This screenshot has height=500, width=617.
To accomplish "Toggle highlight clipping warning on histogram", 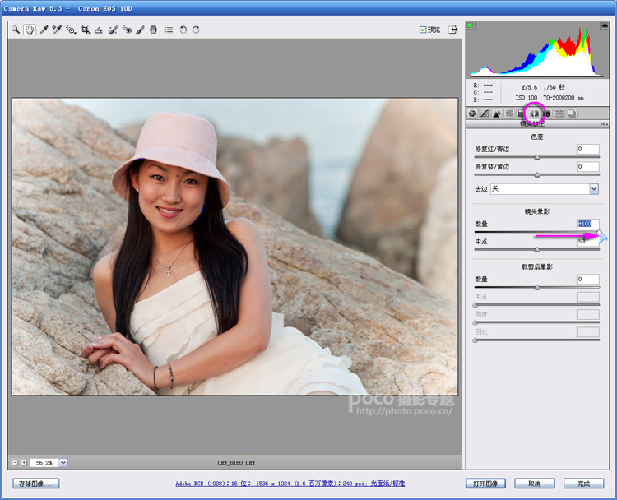I will pos(605,25).
